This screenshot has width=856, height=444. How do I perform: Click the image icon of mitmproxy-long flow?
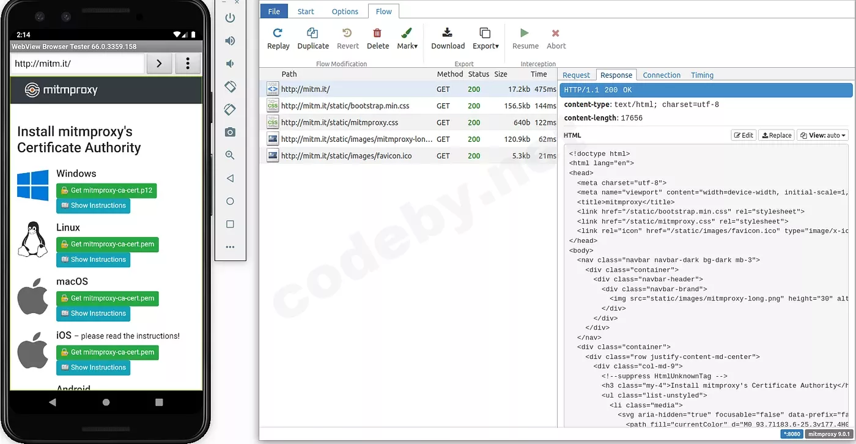[273, 139]
